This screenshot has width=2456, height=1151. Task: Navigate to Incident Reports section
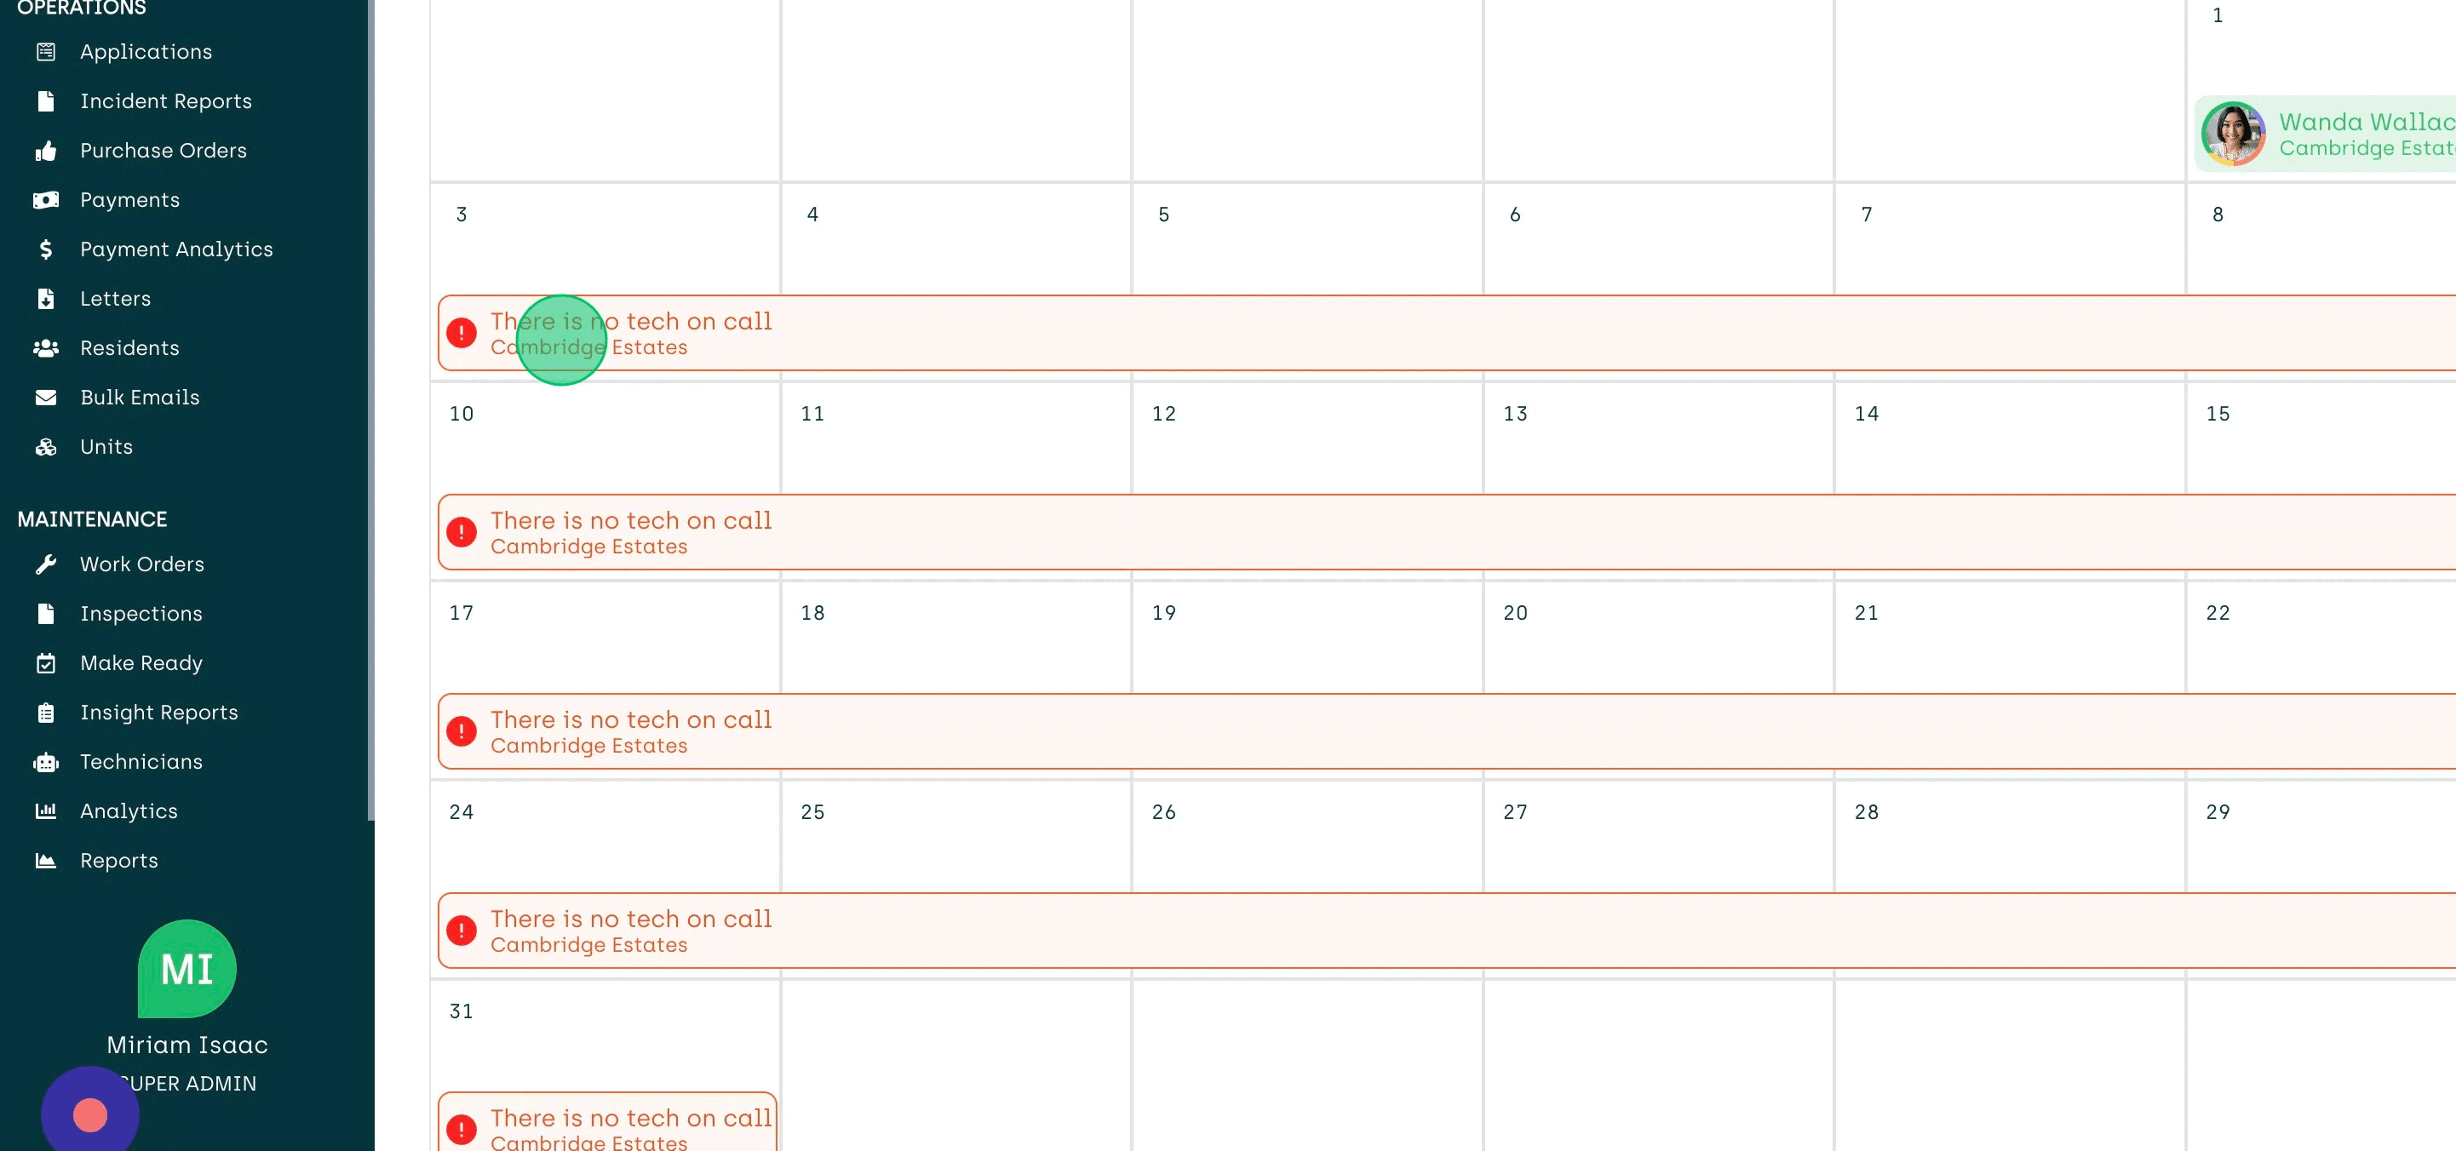pos(166,102)
